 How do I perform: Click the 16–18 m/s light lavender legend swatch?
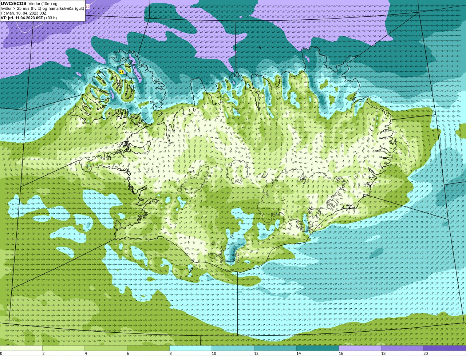pyautogui.click(x=360, y=348)
